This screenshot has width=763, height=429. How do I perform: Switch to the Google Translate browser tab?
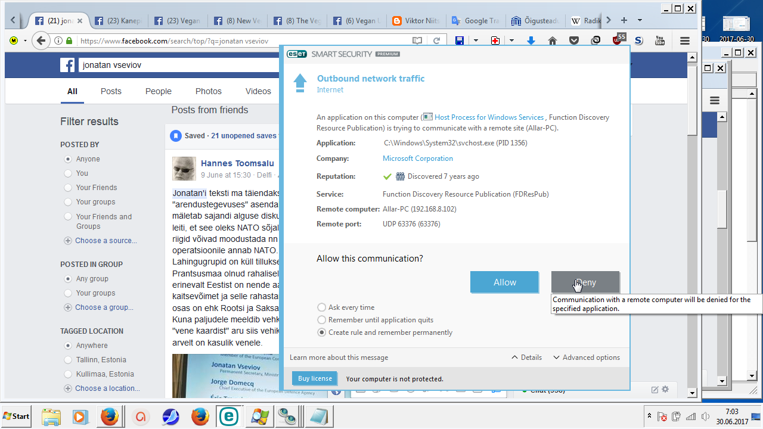point(476,21)
